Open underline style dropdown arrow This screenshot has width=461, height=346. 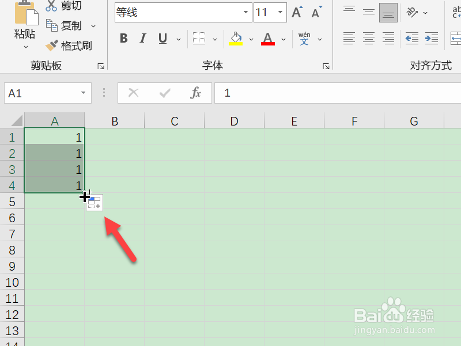pos(179,39)
